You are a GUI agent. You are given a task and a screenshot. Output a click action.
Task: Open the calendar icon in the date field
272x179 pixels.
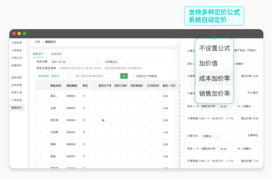pyautogui.click(x=98, y=62)
